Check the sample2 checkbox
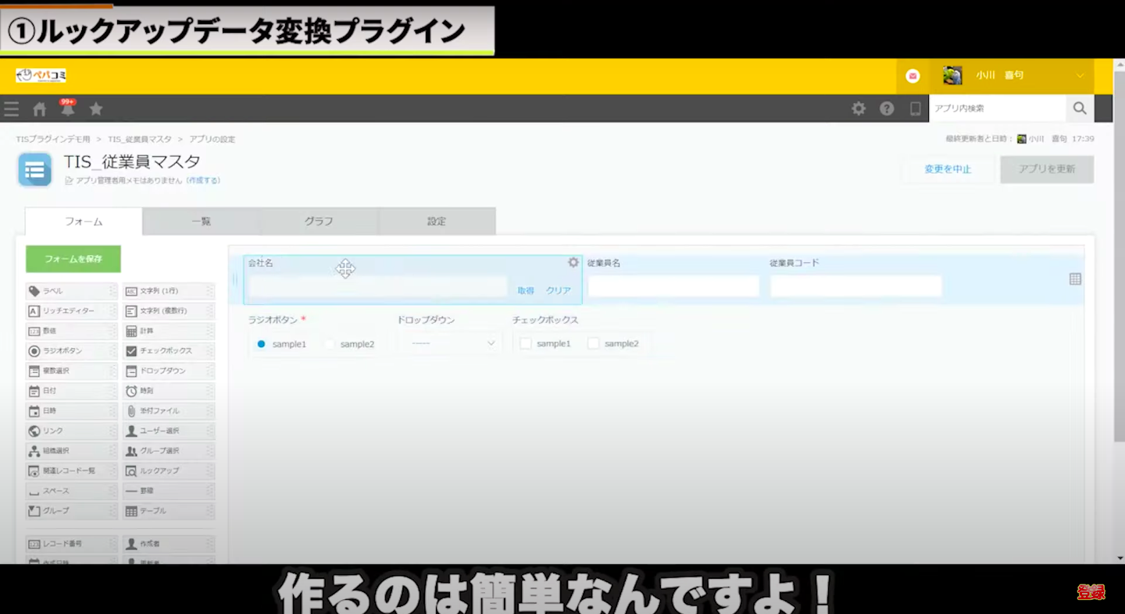1125x614 pixels. 594,344
